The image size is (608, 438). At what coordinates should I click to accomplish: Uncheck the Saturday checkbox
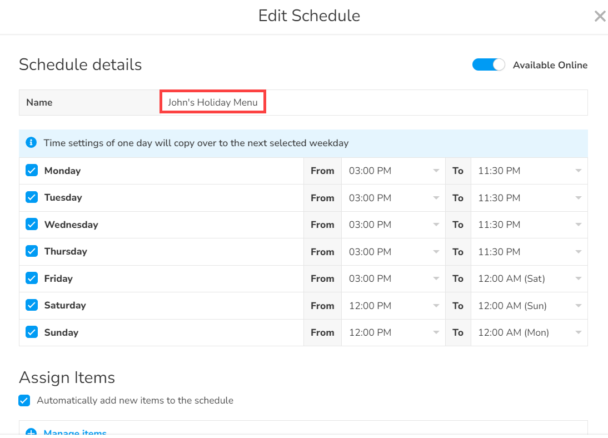tap(32, 305)
